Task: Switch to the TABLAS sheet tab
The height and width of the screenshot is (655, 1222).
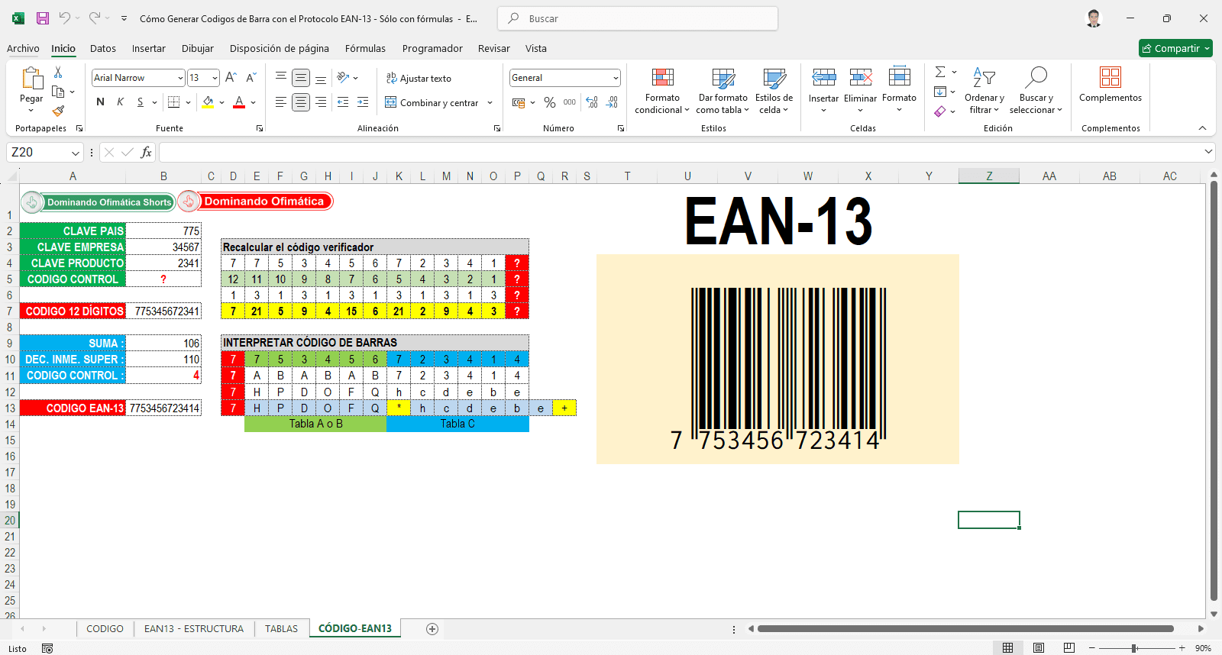Action: (281, 628)
